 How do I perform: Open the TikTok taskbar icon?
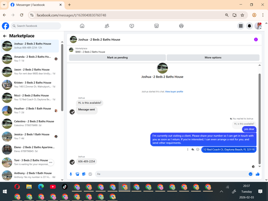[65, 187]
